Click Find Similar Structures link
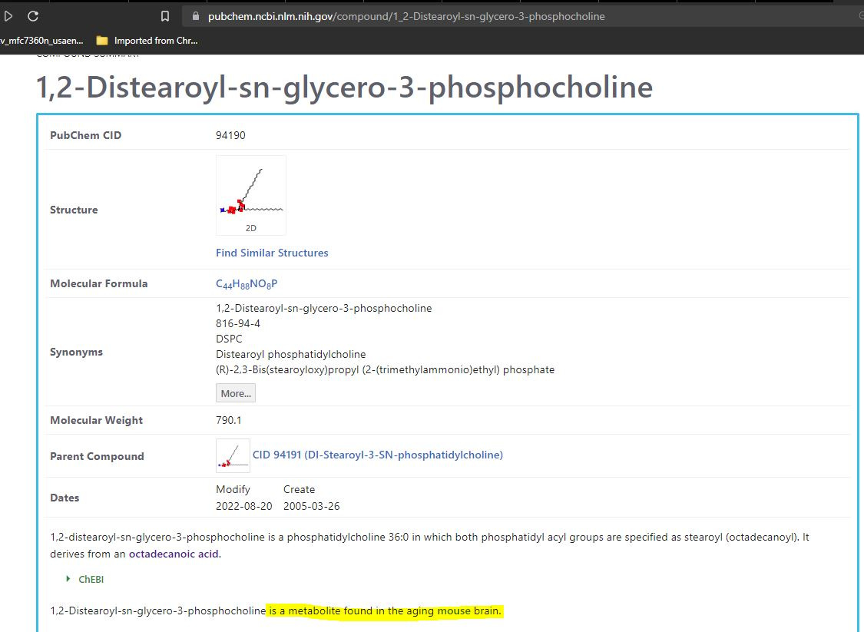864x632 pixels. [272, 253]
